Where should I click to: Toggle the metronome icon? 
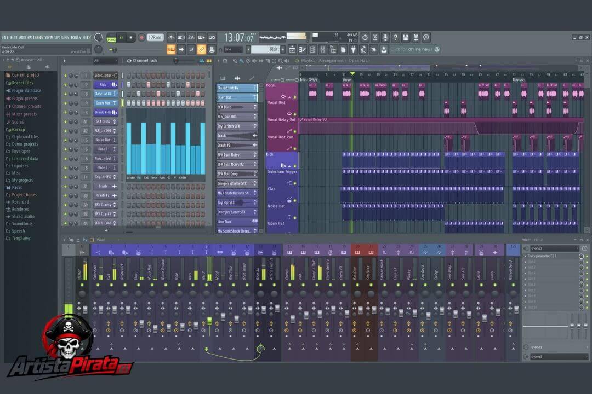(x=171, y=37)
